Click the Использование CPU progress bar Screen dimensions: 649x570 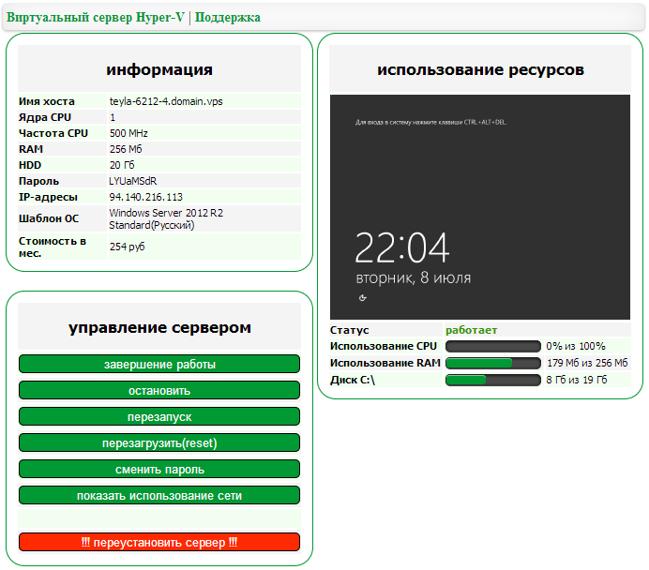pyautogui.click(x=493, y=346)
